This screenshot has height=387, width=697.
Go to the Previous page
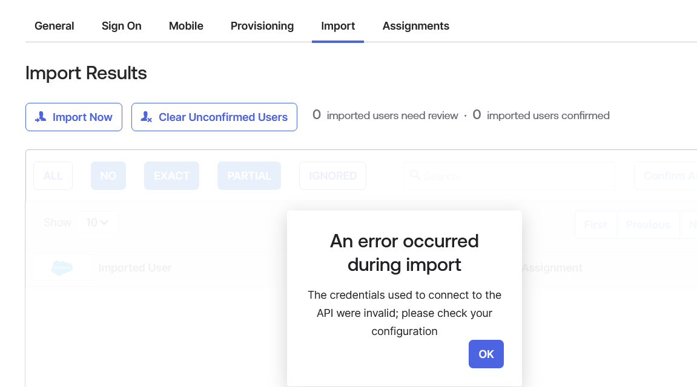[648, 225]
